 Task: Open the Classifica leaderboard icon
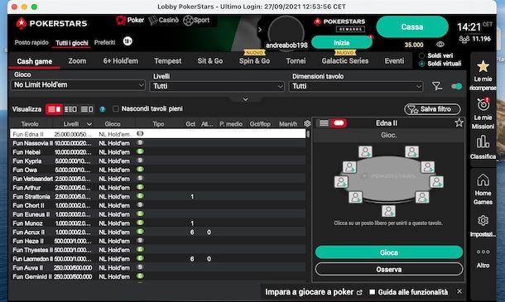(483, 142)
